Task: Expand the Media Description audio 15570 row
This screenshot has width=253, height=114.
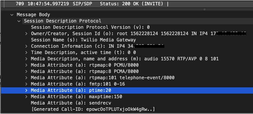Action: point(26,59)
